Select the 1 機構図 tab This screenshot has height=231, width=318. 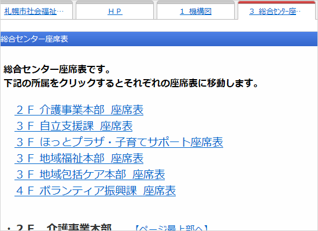pos(195,10)
